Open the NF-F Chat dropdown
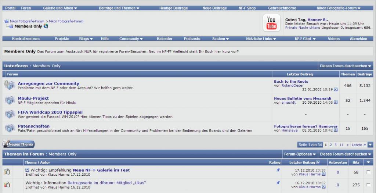Screen dimensions: 376x193 coord(305,39)
